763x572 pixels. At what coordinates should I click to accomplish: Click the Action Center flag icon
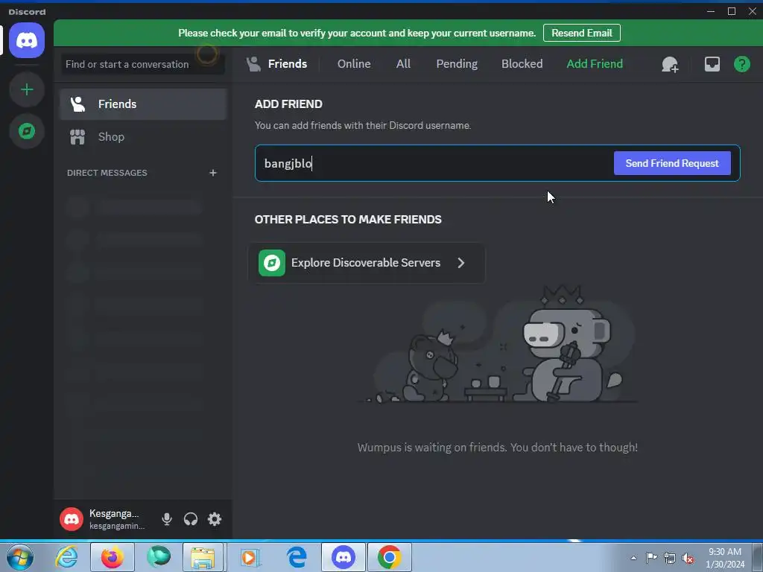651,557
